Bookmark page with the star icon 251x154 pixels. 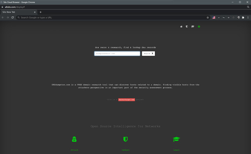pos(208,18)
